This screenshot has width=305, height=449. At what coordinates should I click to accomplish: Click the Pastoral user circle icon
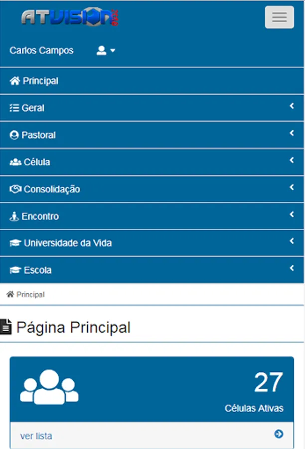[x=14, y=135]
